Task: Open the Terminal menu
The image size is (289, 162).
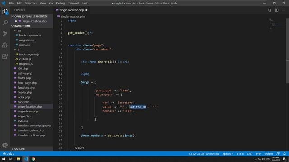Action: point(73,3)
